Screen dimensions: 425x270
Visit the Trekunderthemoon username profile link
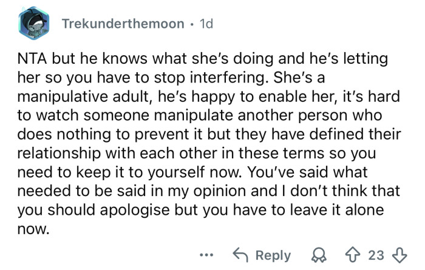[123, 24]
